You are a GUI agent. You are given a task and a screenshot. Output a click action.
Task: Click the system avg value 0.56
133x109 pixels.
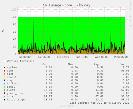pos(100,67)
